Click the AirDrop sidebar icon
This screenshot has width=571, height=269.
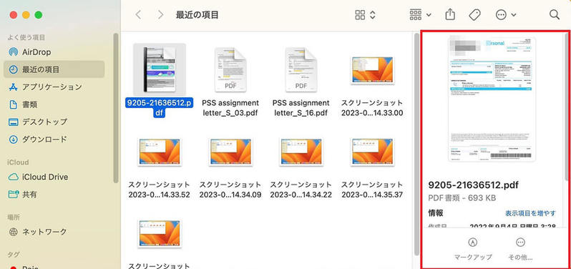(13, 52)
